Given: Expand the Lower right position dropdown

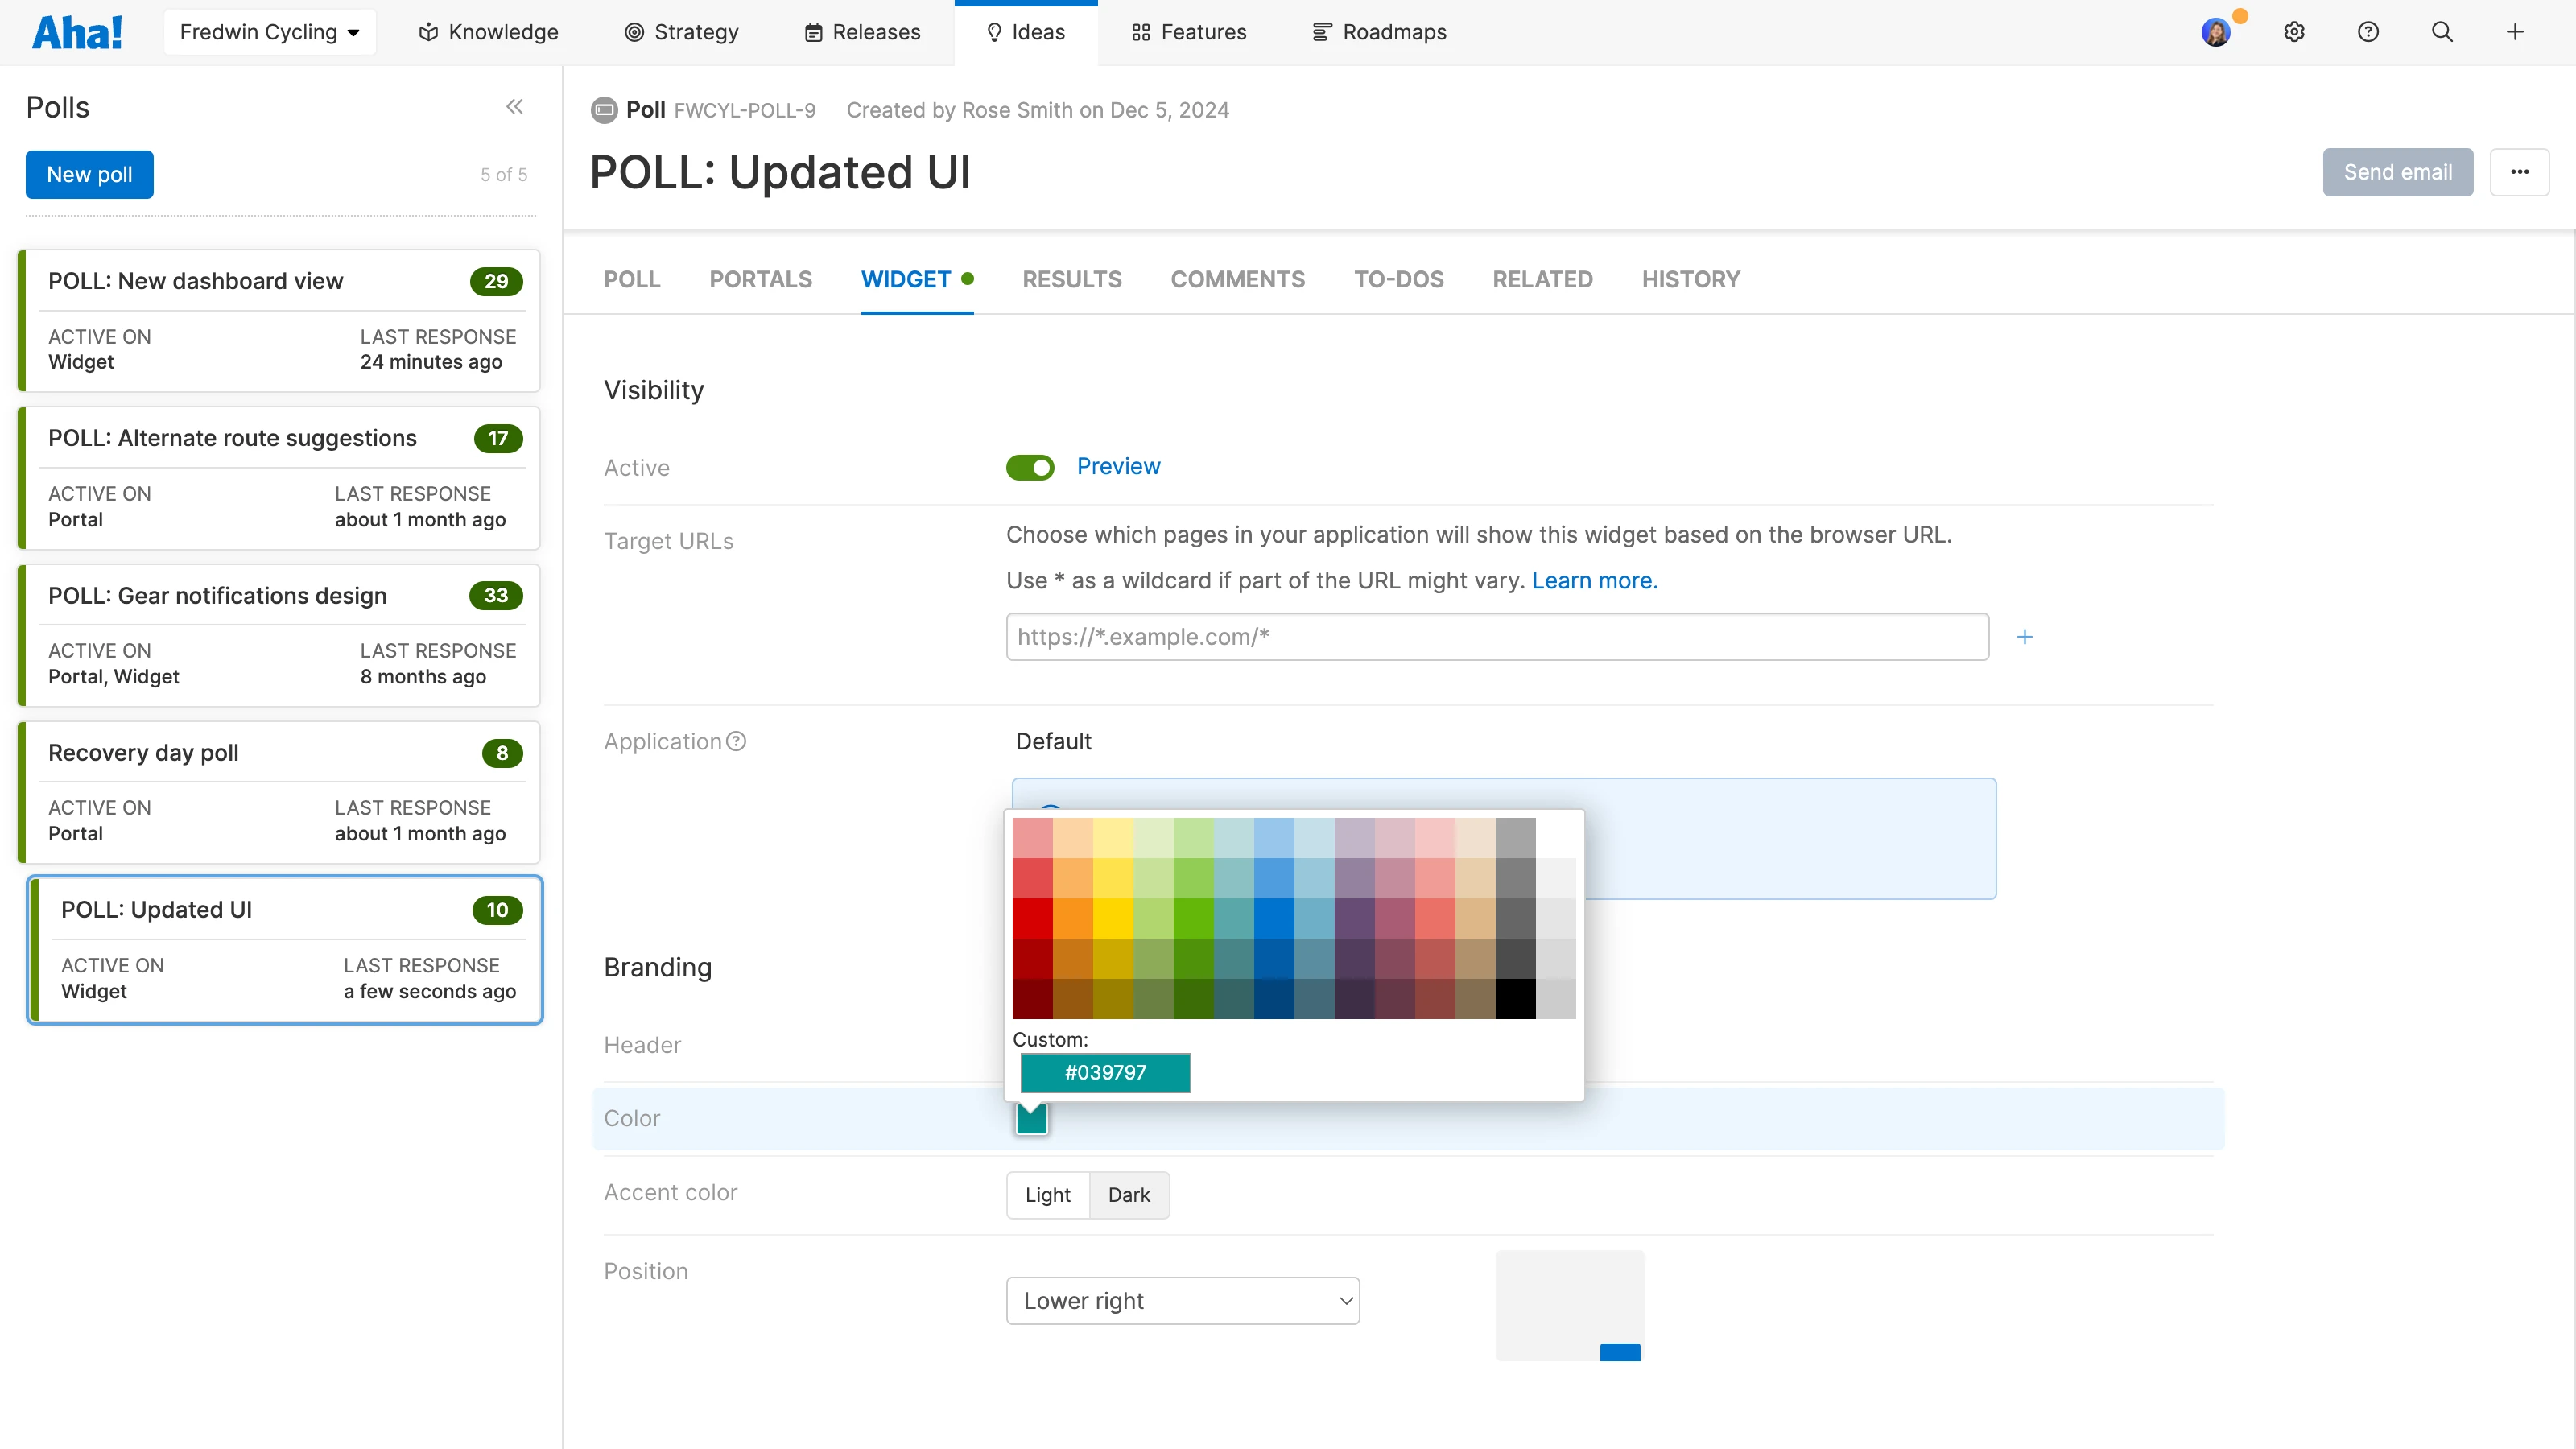Looking at the screenshot, I should tap(1182, 1300).
